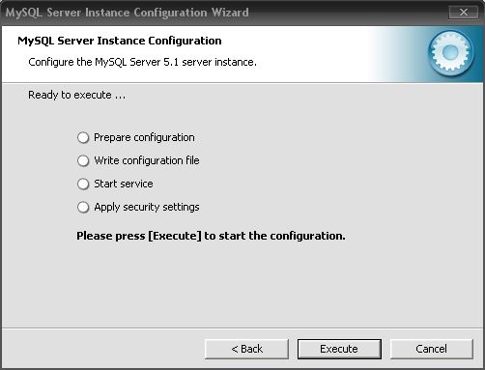Select the Write configuration file step label
The width and height of the screenshot is (485, 370).
(x=147, y=160)
